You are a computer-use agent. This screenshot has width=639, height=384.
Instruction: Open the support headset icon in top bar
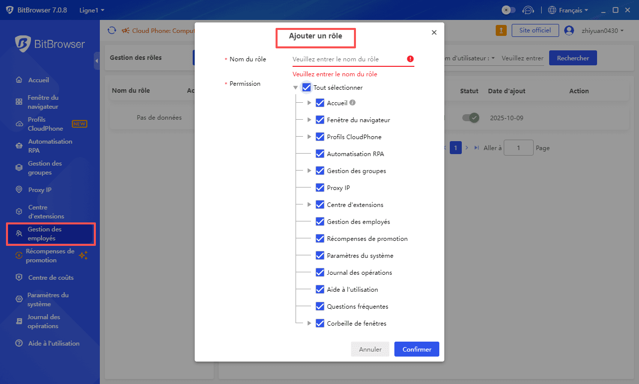528,9
